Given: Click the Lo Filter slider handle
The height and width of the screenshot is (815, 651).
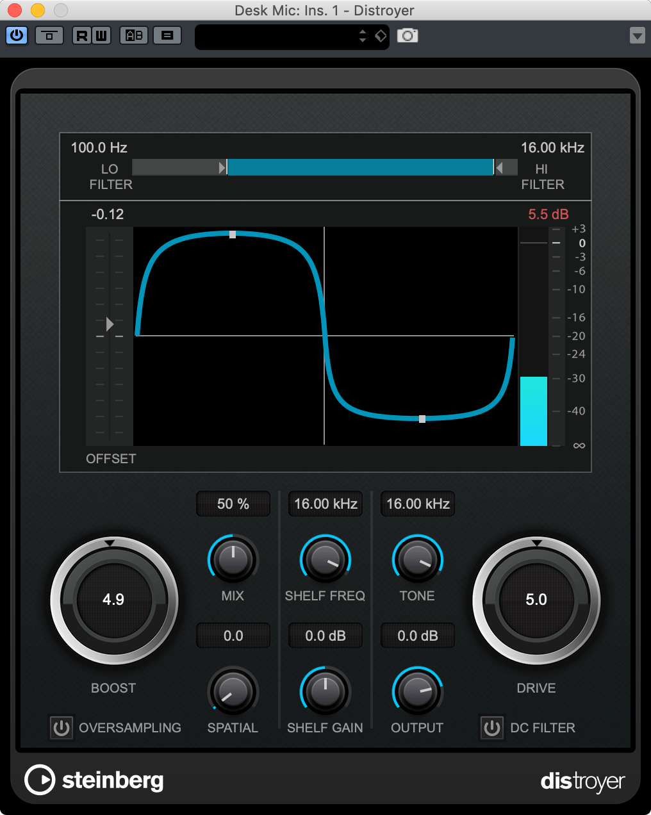Looking at the screenshot, I should pyautogui.click(x=223, y=168).
